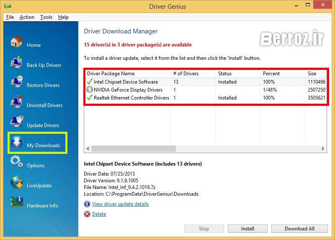Open Update Drivers icon

pyautogui.click(x=16, y=123)
